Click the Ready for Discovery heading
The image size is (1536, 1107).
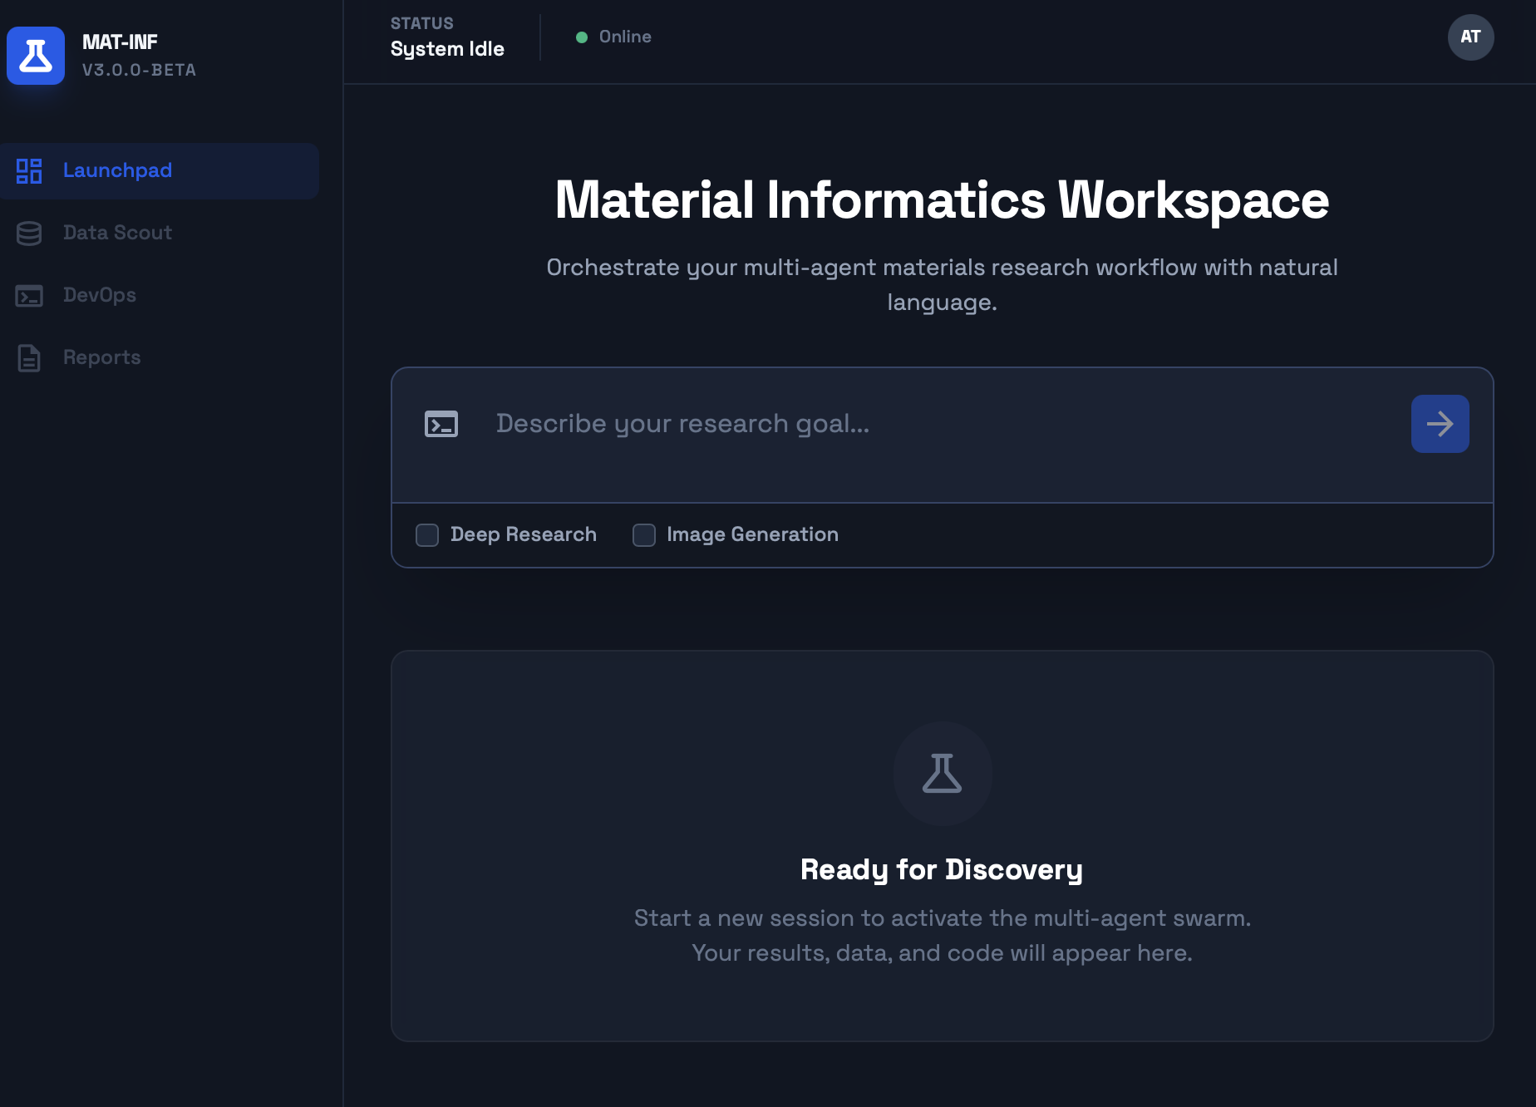pos(942,869)
